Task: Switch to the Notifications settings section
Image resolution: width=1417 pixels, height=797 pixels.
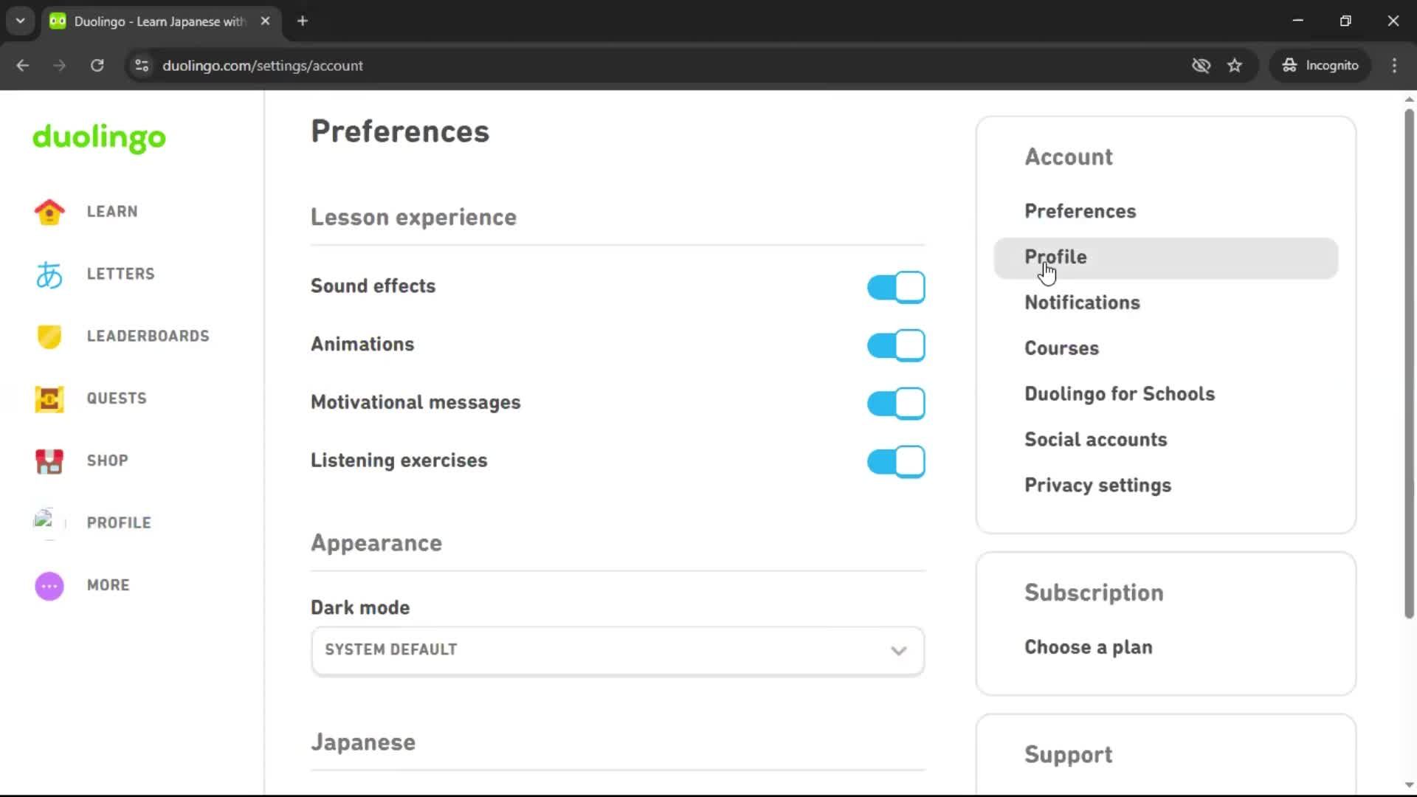Action: tap(1082, 303)
